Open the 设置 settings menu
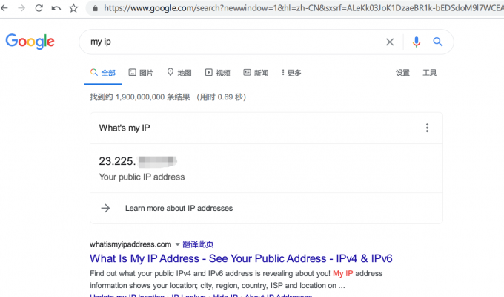This screenshot has height=297, width=504. [x=402, y=73]
